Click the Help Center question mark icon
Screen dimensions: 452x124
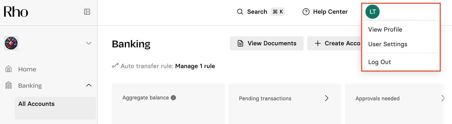306,12
